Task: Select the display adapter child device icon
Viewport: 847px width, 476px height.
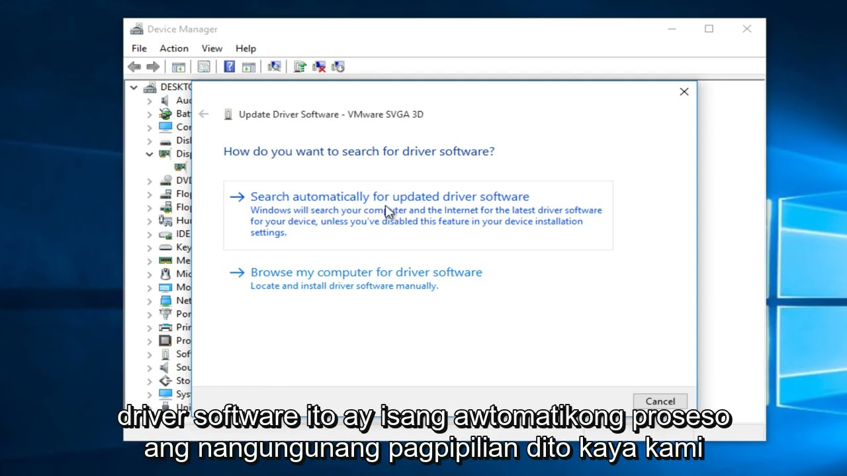Action: (181, 167)
